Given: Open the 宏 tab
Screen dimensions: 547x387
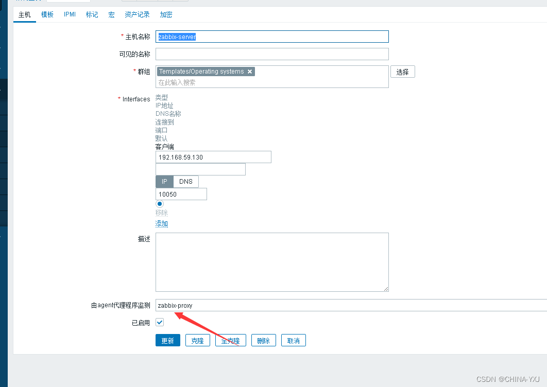Looking at the screenshot, I should pyautogui.click(x=111, y=14).
